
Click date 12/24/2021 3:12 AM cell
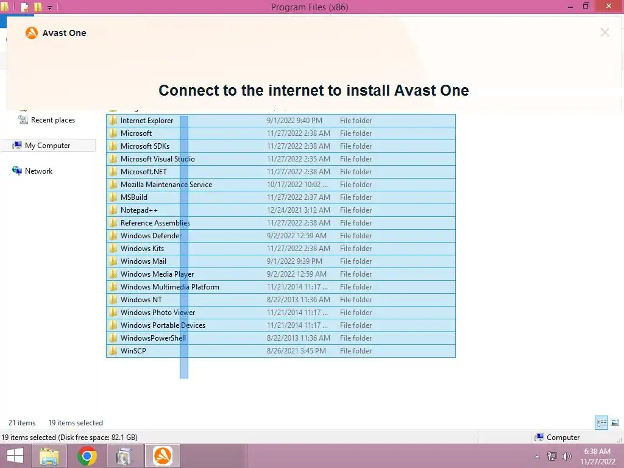299,210
